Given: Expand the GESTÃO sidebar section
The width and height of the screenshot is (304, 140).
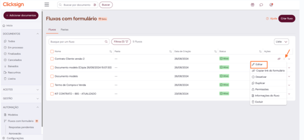Looking at the screenshot, I should point(37,98).
